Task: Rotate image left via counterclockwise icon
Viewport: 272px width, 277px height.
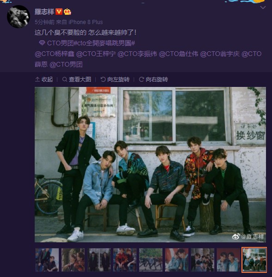Action: click(x=103, y=80)
